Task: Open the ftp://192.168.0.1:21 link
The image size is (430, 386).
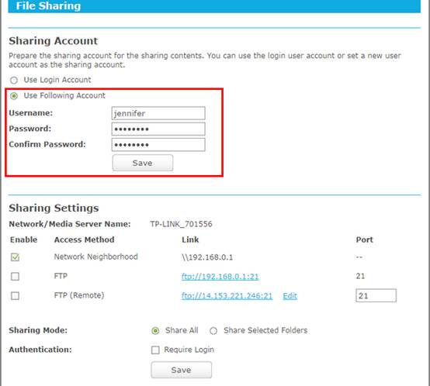Action: coord(220,277)
